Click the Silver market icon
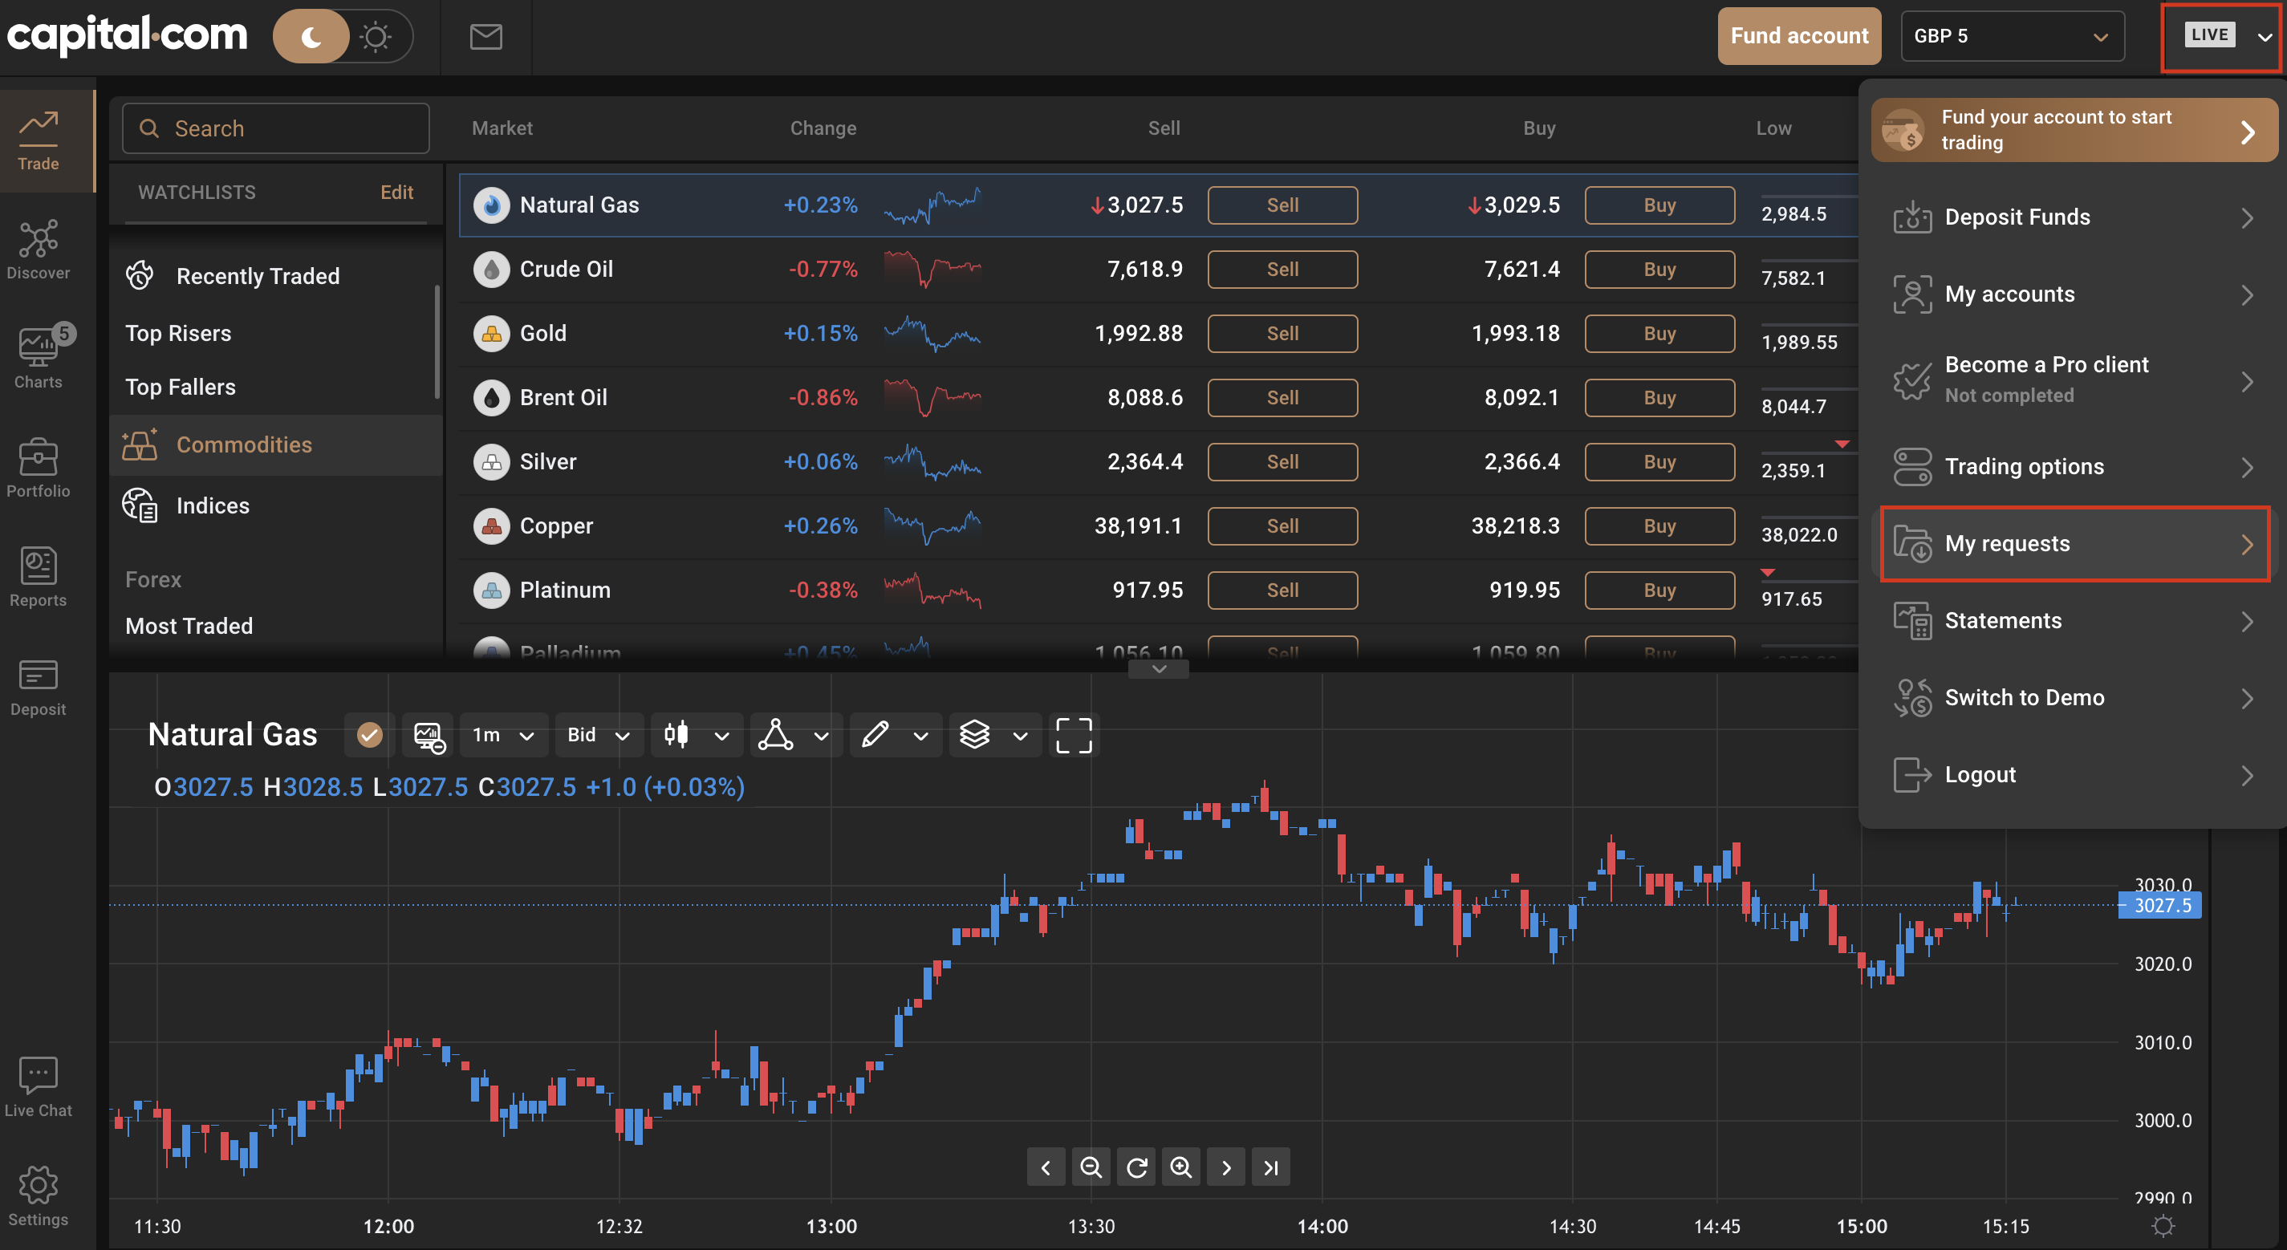Screen dimensions: 2287x1250 491,461
